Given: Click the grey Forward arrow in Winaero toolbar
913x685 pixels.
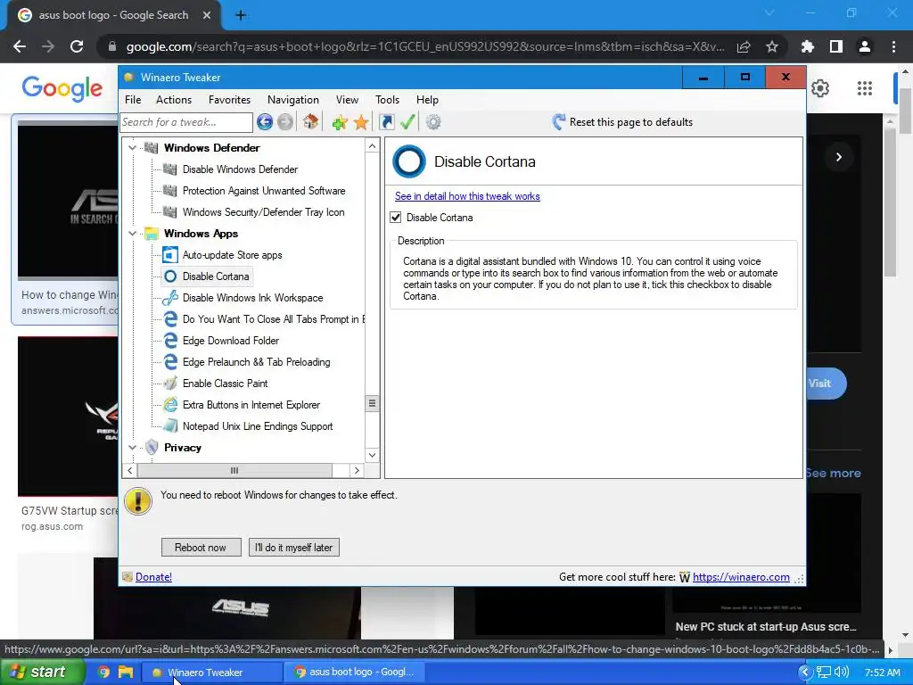Looking at the screenshot, I should [x=285, y=121].
